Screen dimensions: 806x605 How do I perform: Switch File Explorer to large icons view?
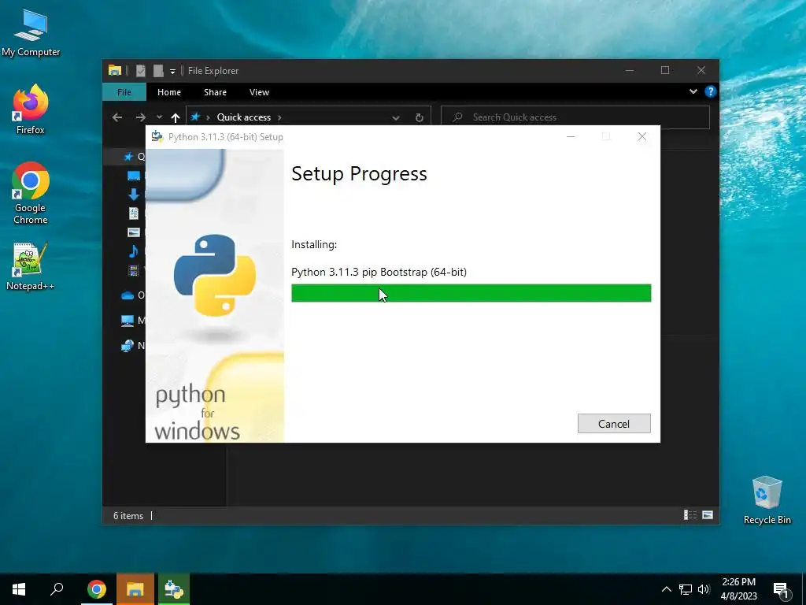[x=708, y=515]
